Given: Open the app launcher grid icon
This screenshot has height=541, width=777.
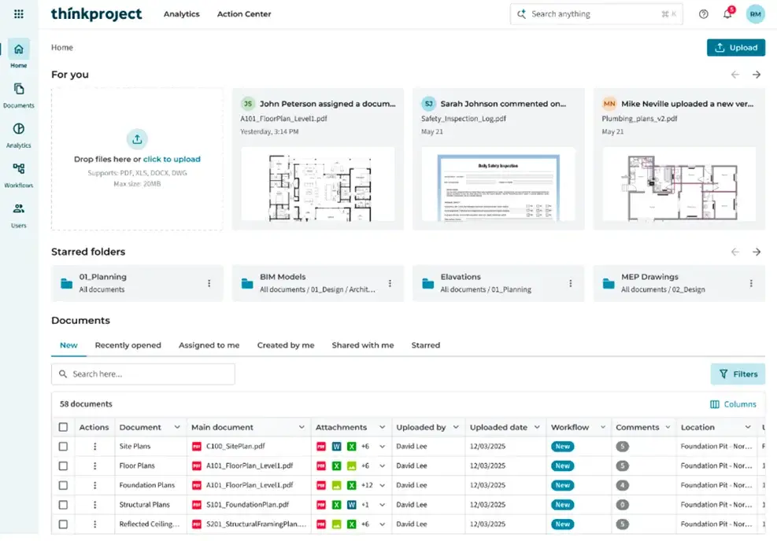Looking at the screenshot, I should click(x=19, y=14).
